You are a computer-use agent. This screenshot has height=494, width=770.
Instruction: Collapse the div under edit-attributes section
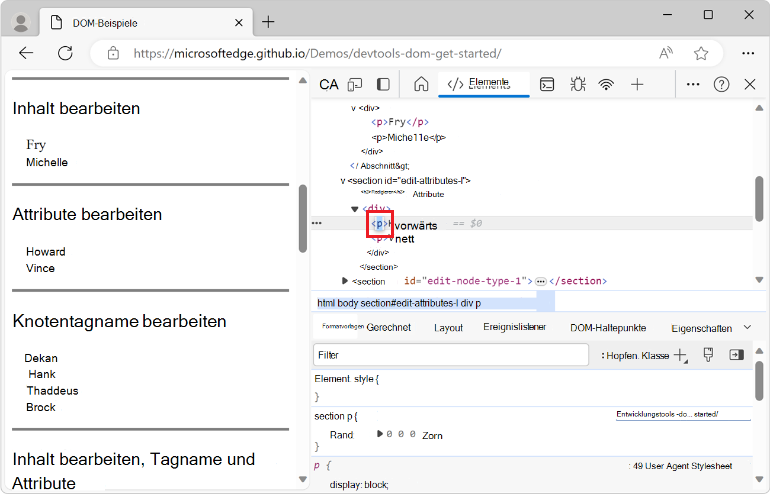355,209
